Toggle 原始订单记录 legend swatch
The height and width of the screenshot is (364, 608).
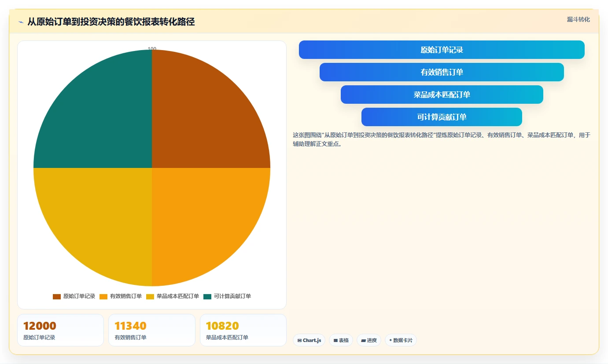(x=57, y=297)
